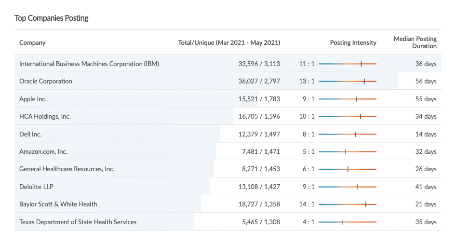Sort by Total/Unique (Mar 2021 - May 2021) header

pos(229,42)
